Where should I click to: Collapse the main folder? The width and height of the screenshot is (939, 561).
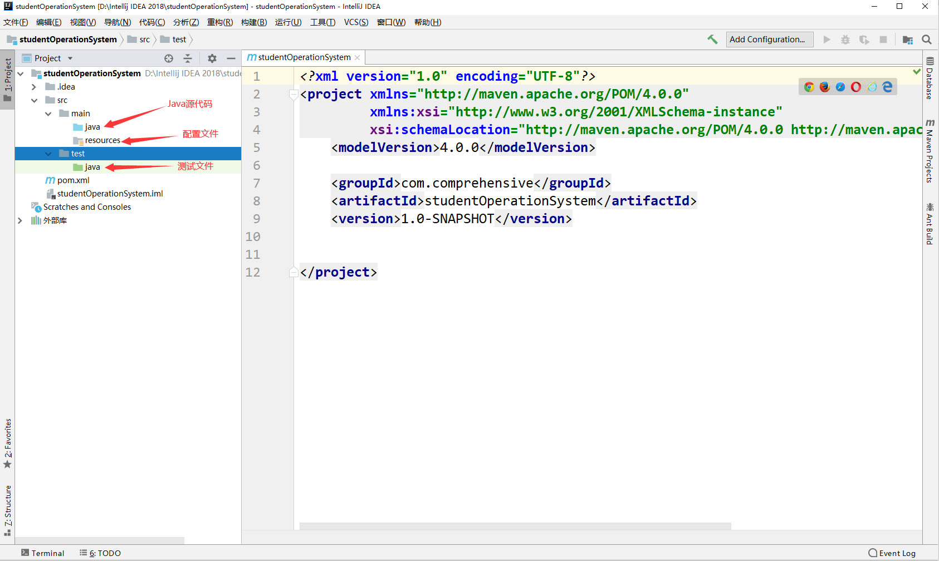pyautogui.click(x=48, y=114)
